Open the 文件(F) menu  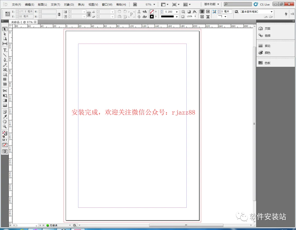pos(16,5)
